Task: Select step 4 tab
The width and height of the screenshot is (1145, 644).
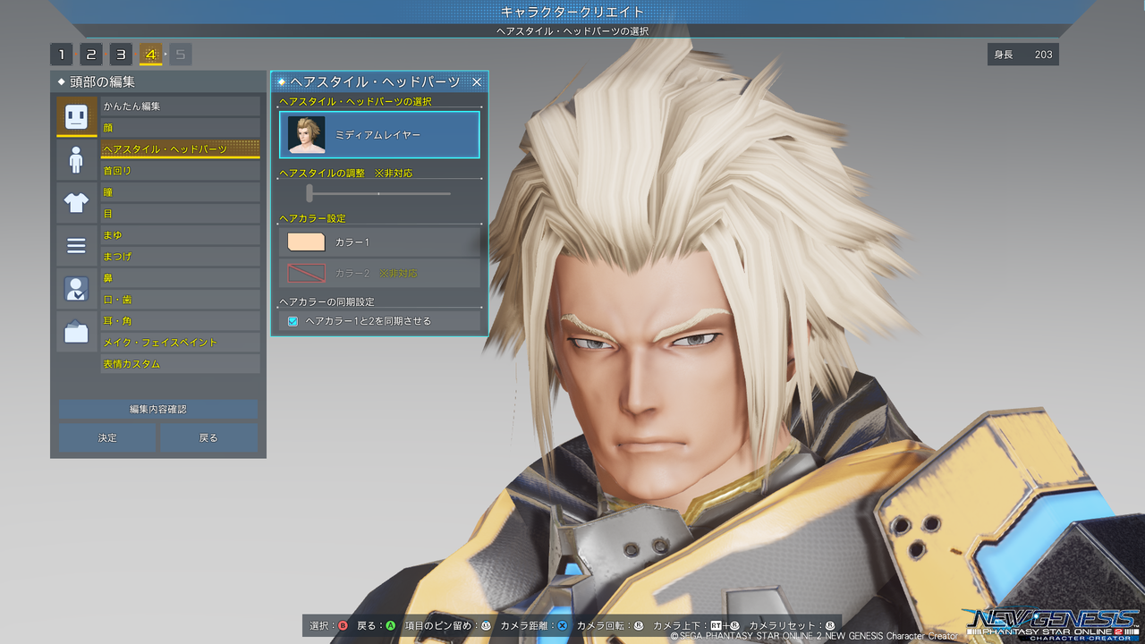Action: pyautogui.click(x=150, y=55)
